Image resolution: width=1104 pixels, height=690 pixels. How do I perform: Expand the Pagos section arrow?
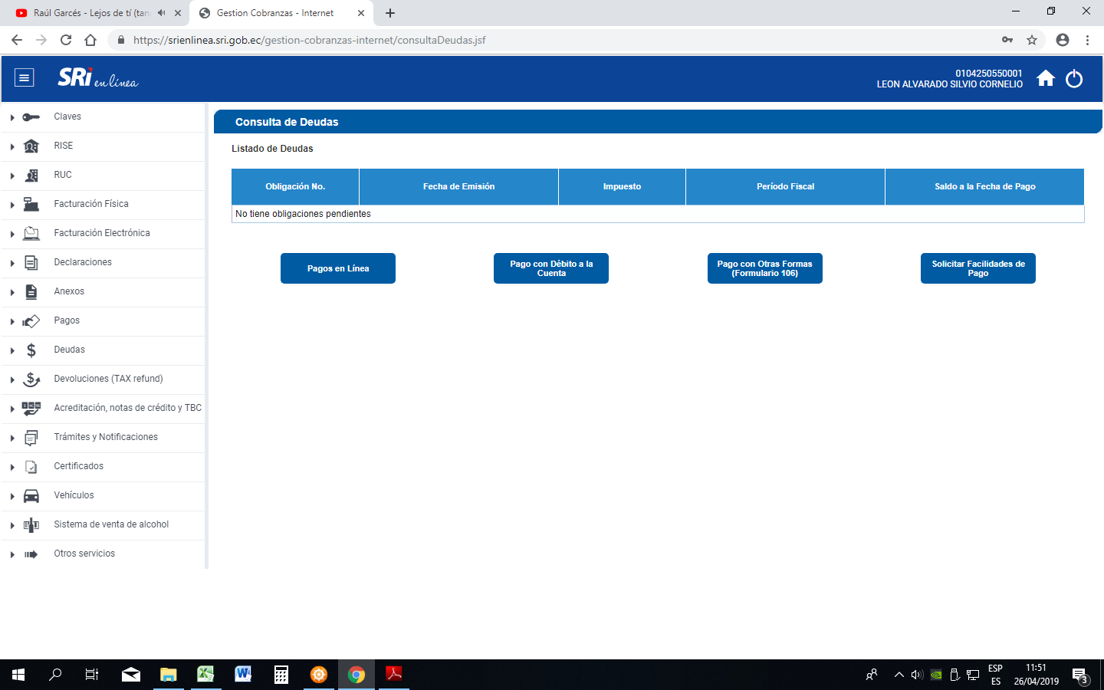click(x=12, y=321)
